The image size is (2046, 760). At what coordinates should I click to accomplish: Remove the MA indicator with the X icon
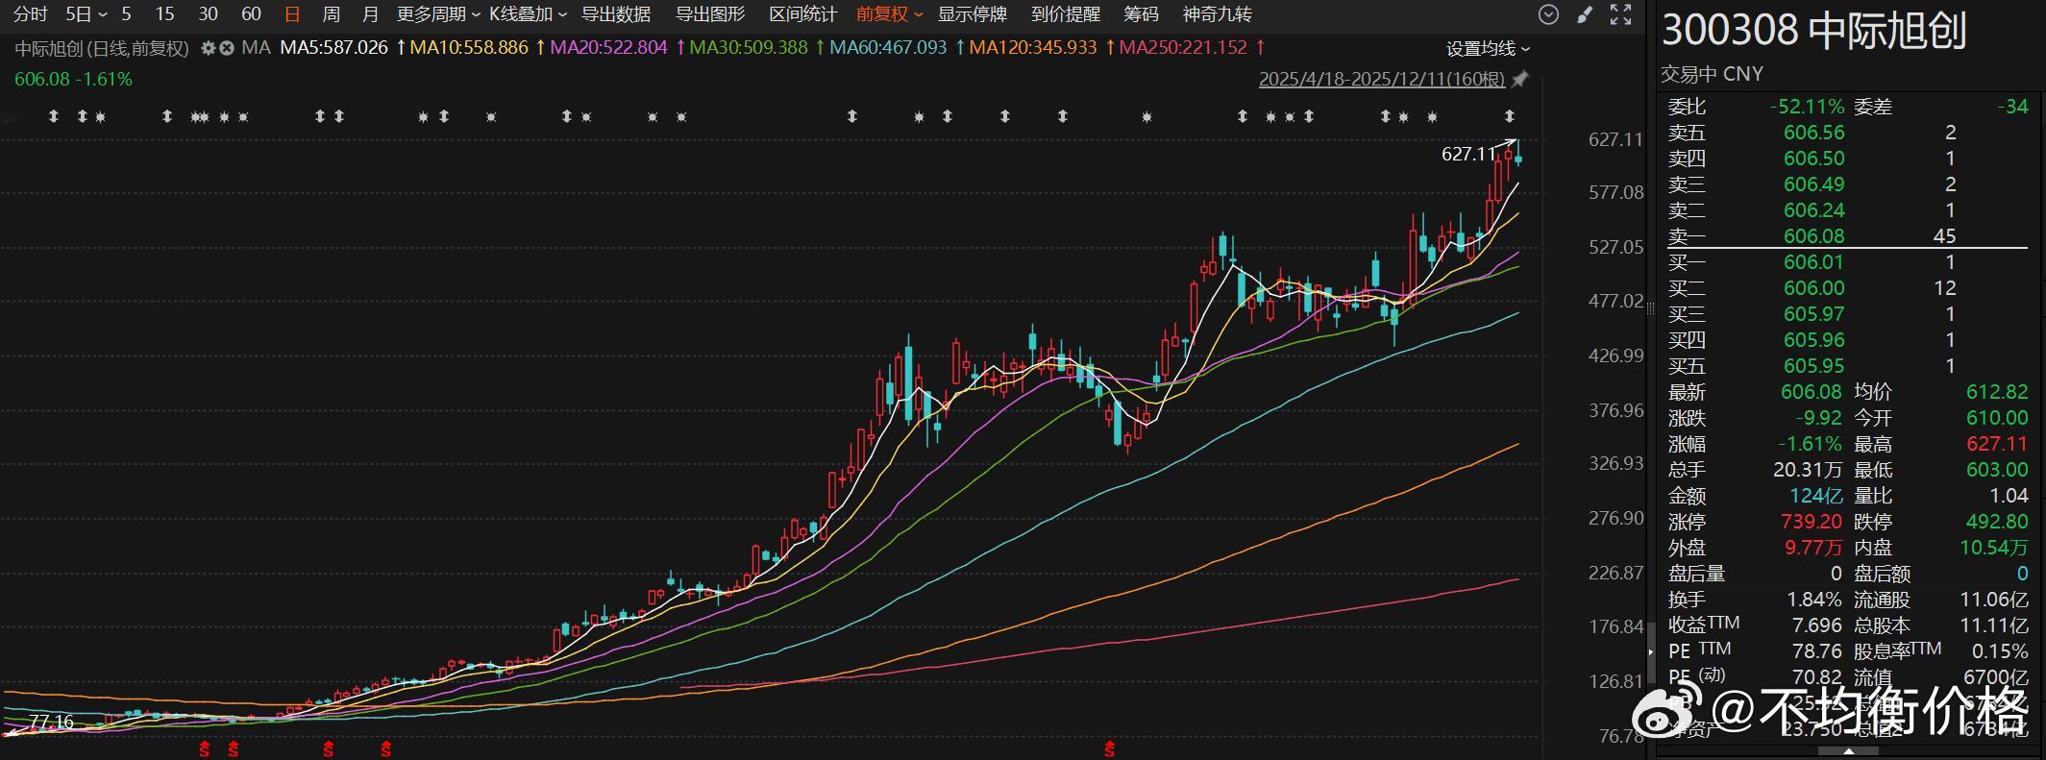point(227,48)
